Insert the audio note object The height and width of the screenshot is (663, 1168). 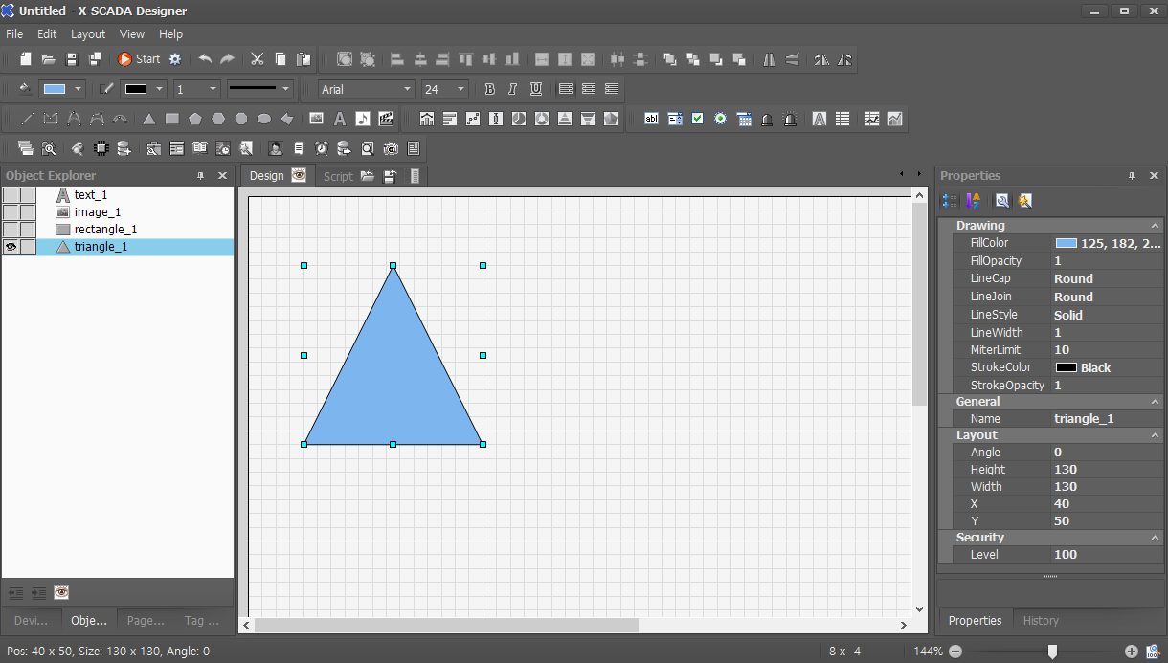(363, 119)
